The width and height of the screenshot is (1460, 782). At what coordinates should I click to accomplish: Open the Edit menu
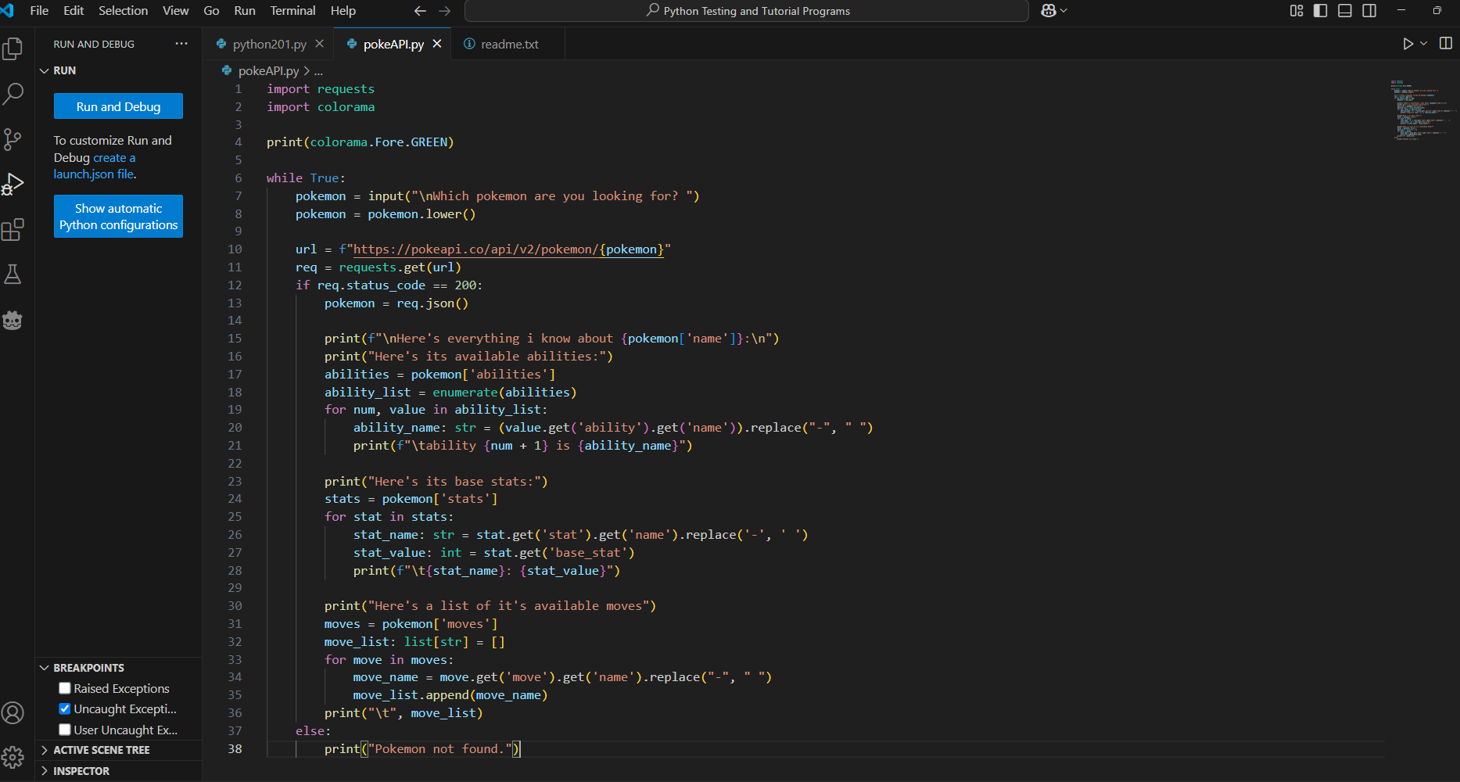74,11
